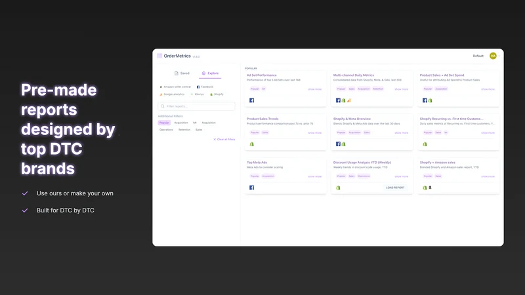Click Facebook icon in Multi-channel Daily Metrics card

pyautogui.click(x=338, y=100)
